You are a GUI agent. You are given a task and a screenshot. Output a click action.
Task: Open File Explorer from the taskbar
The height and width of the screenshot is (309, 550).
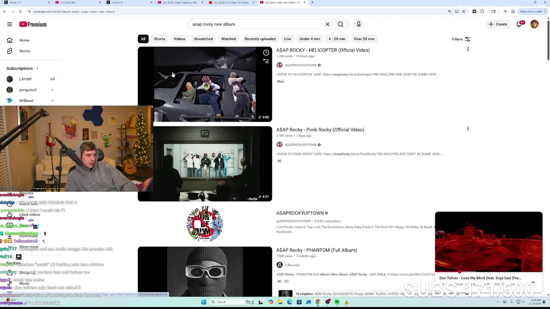(x=280, y=302)
